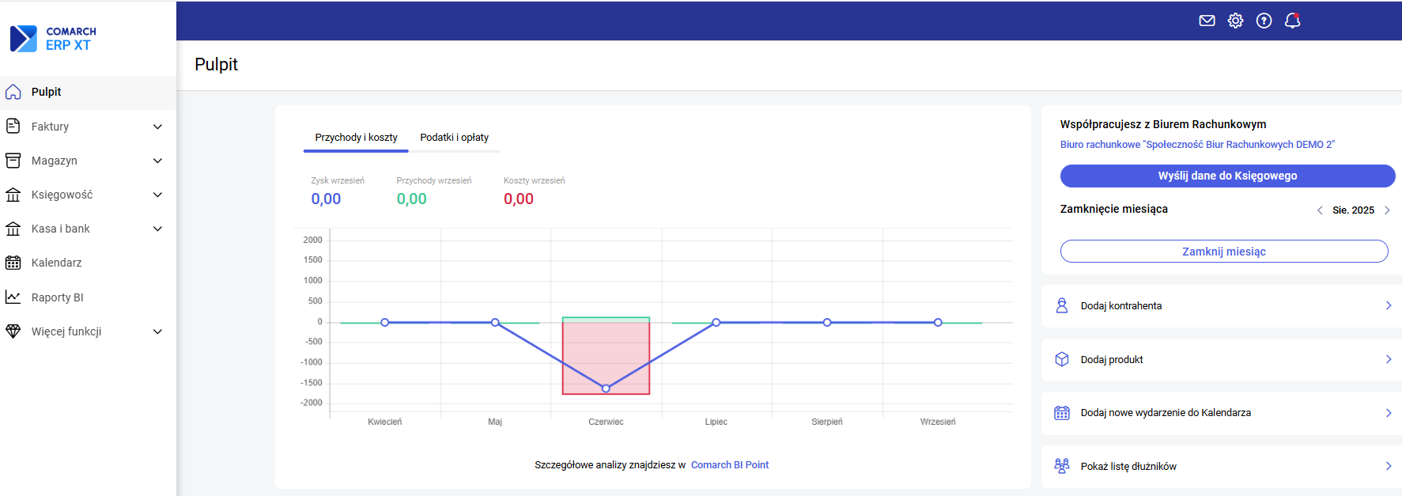Viewport: 1402px width, 496px height.
Task: Click Dodaj nowe wydarzenie do Kalendarza
Action: (1222, 413)
